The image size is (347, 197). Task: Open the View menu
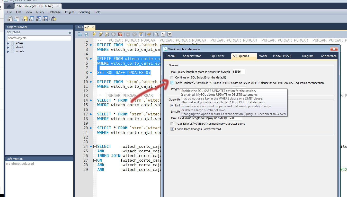tap(29, 12)
